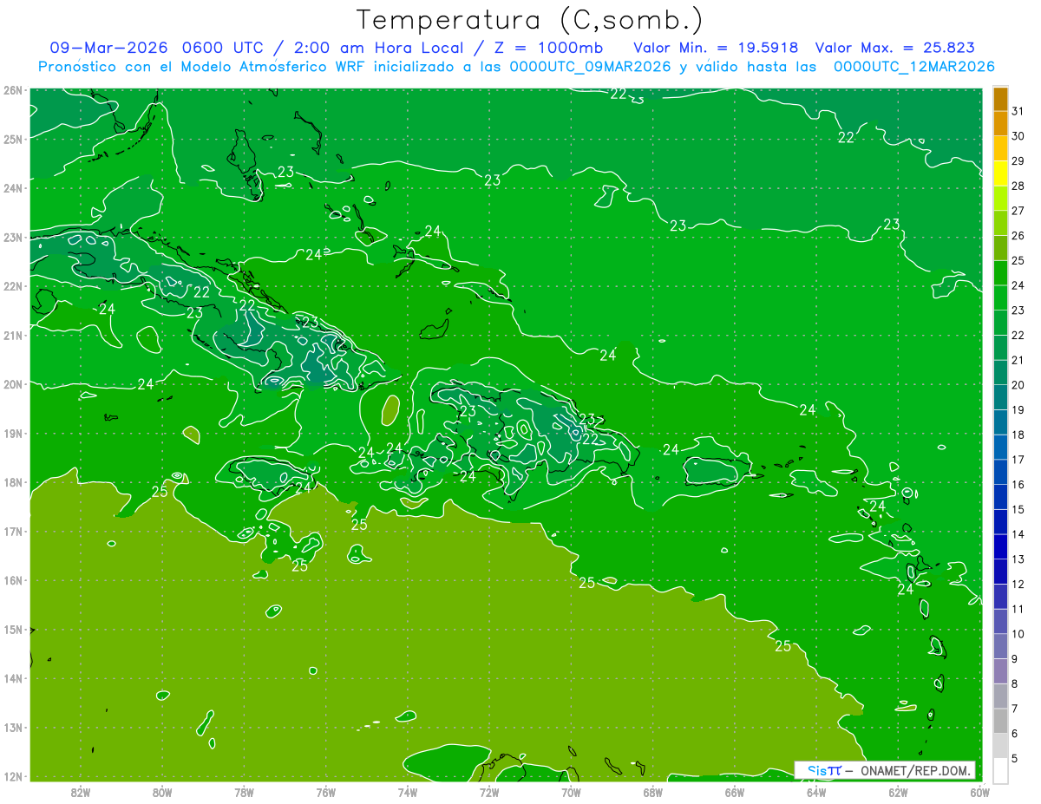Click the colorbar label "31"

click(x=1018, y=111)
